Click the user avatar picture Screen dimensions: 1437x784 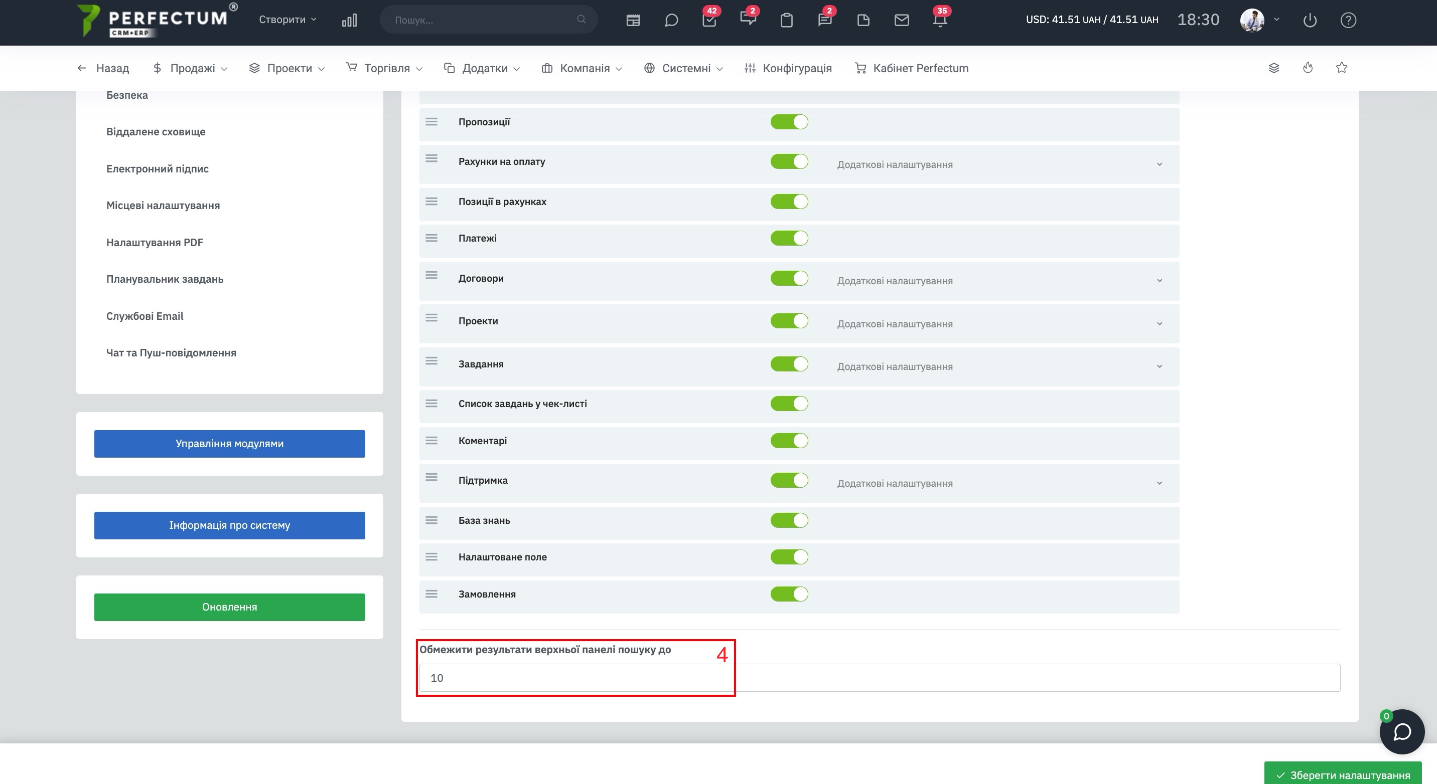click(1252, 21)
